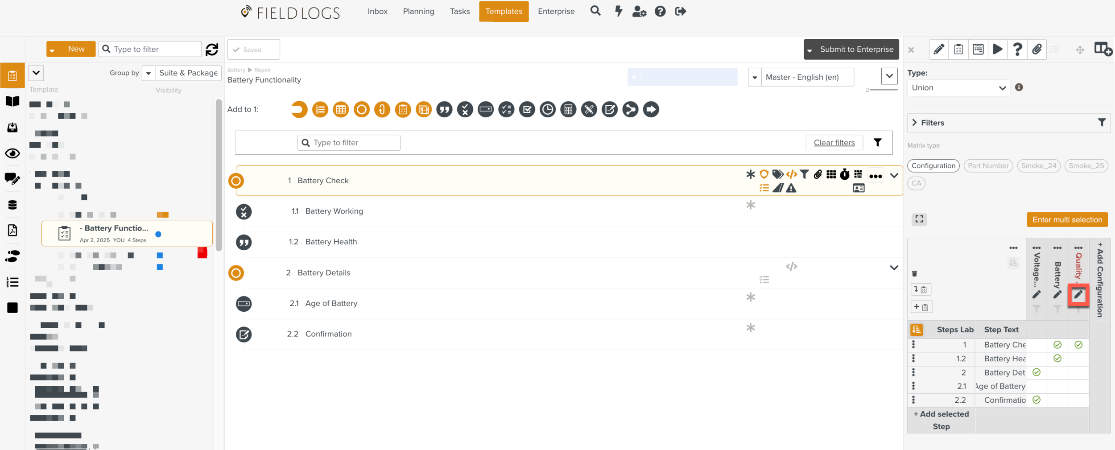Open the Planning menu
This screenshot has width=1115, height=450.
pos(418,11)
